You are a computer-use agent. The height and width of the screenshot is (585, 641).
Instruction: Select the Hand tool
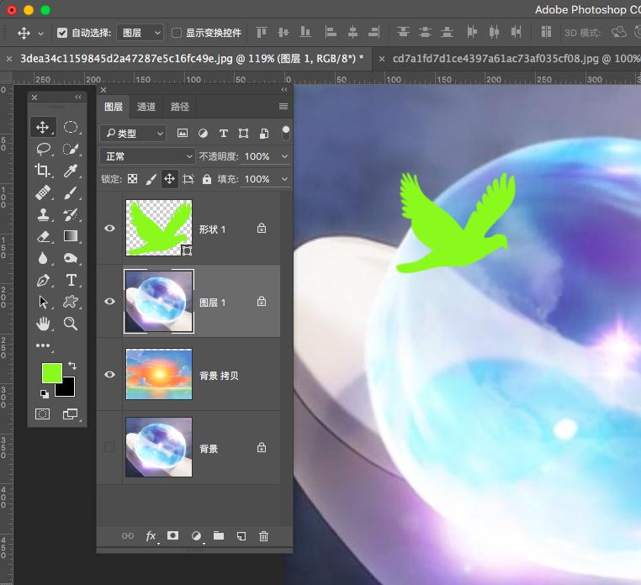[x=43, y=324]
